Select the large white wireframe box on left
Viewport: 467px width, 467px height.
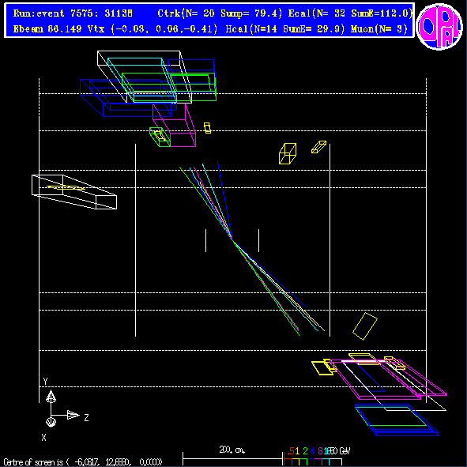74,192
